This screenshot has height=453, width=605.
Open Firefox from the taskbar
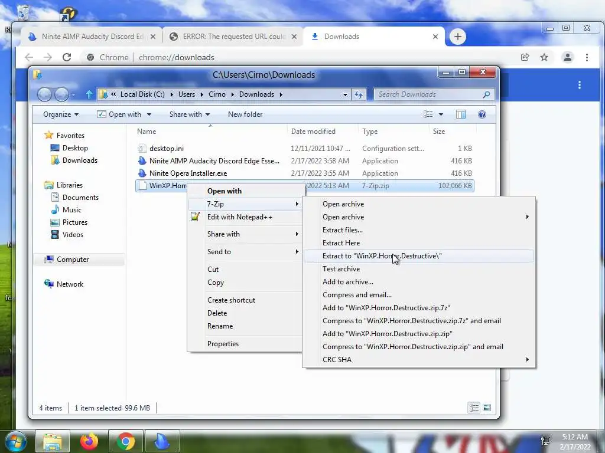[89, 441]
